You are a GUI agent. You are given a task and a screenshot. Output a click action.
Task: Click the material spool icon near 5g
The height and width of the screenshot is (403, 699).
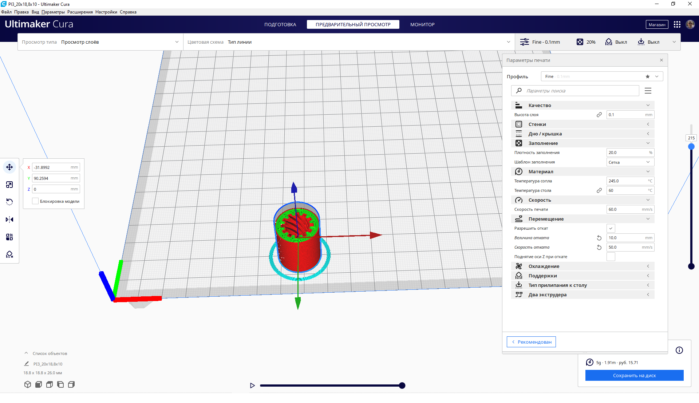pyautogui.click(x=590, y=362)
